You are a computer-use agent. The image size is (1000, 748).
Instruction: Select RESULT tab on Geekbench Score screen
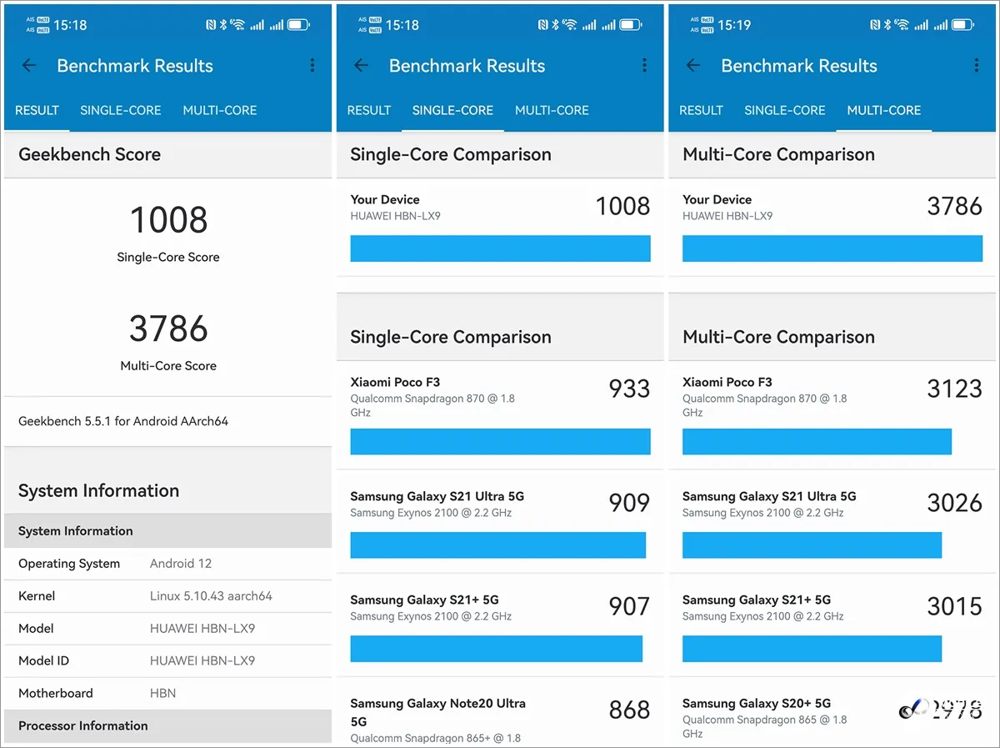tap(37, 110)
